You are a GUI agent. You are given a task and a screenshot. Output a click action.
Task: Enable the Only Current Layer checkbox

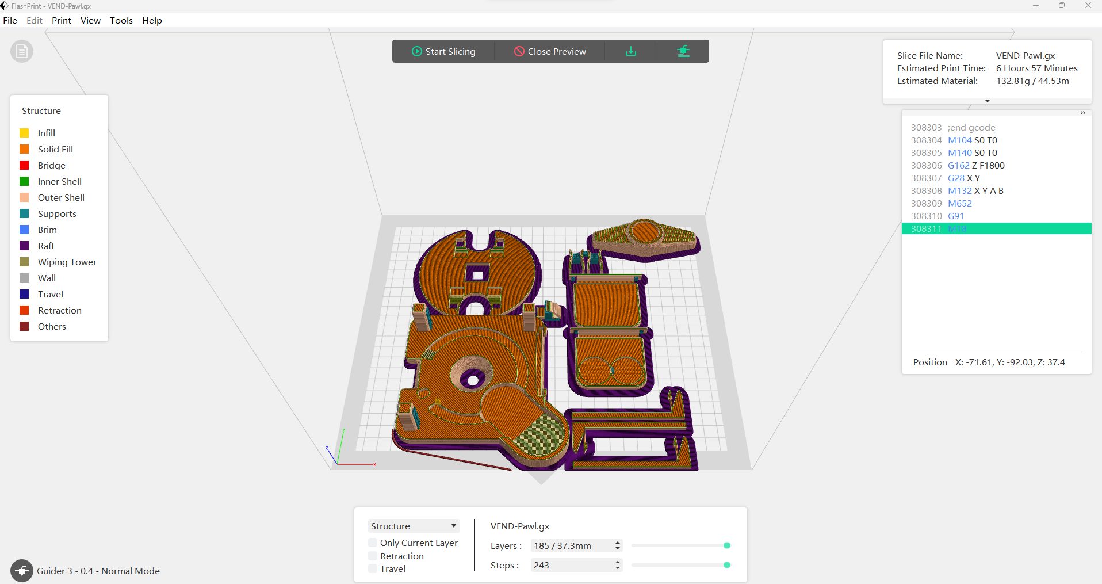[373, 543]
